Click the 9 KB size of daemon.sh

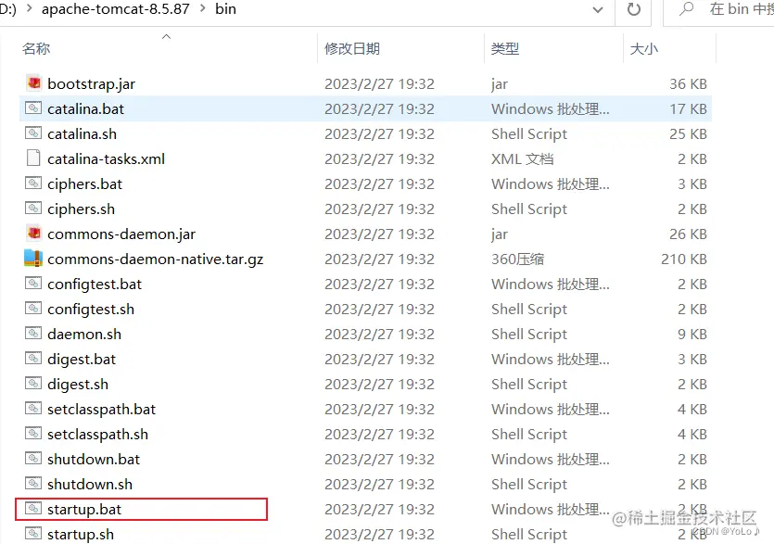(692, 335)
